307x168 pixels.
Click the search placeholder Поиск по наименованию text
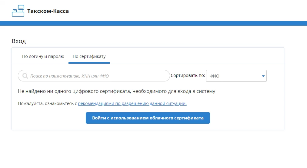[x=69, y=76]
